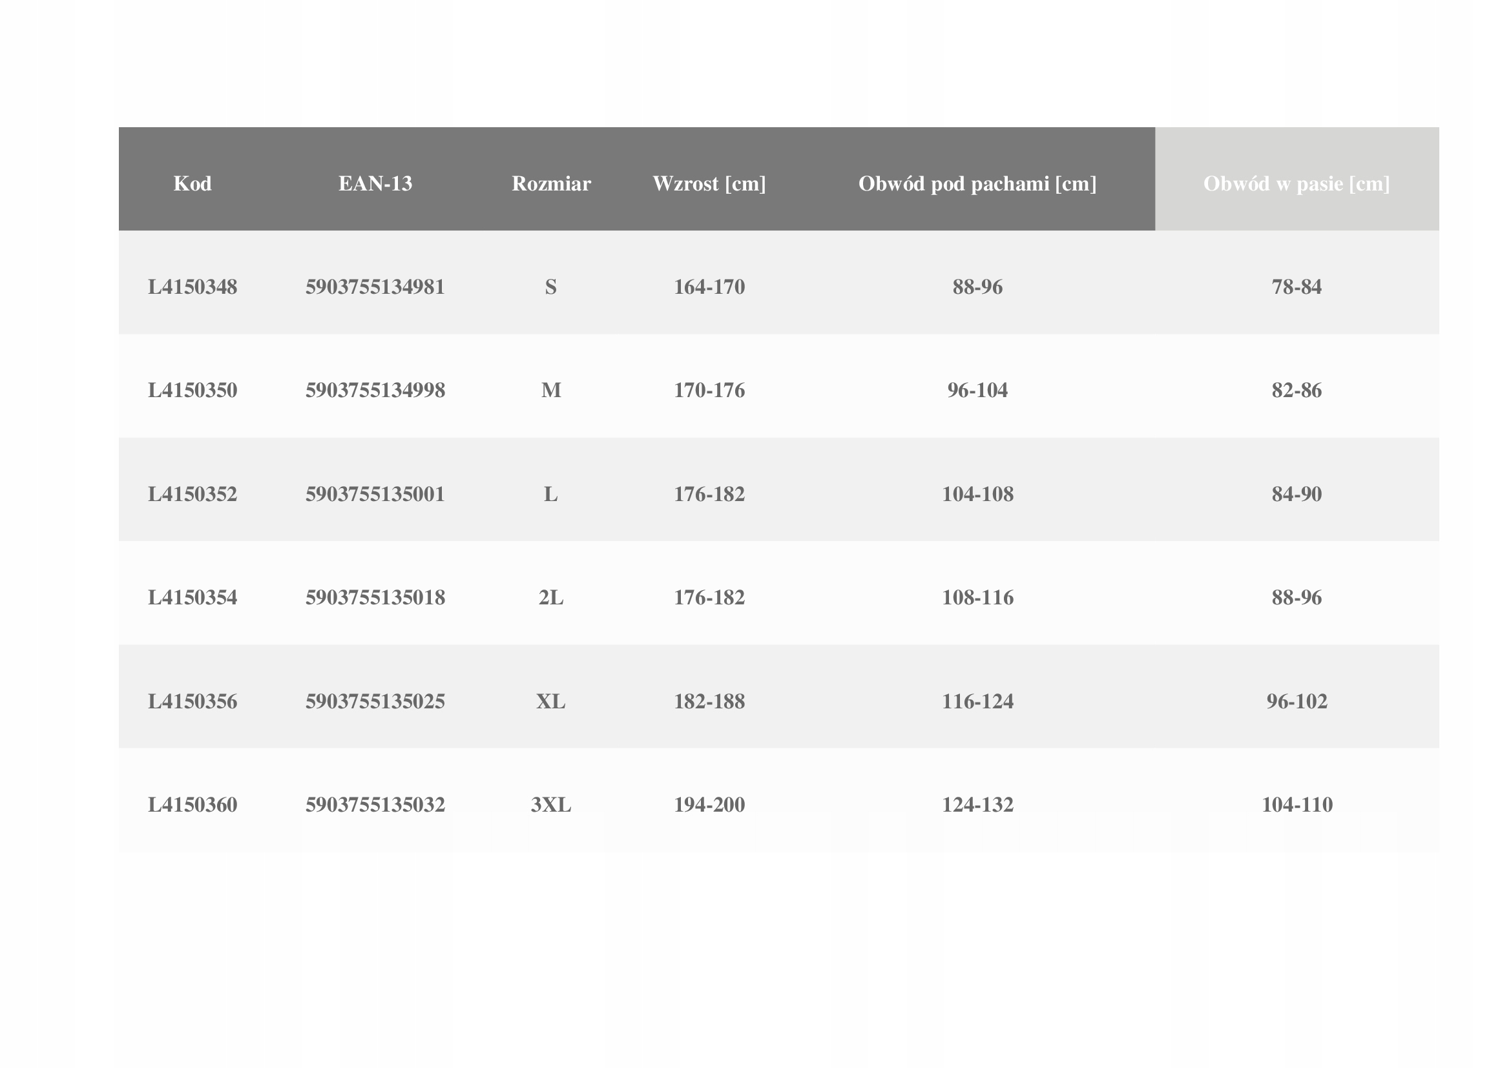1511x1068 pixels.
Task: Click size 2L cell
Action: point(551,598)
